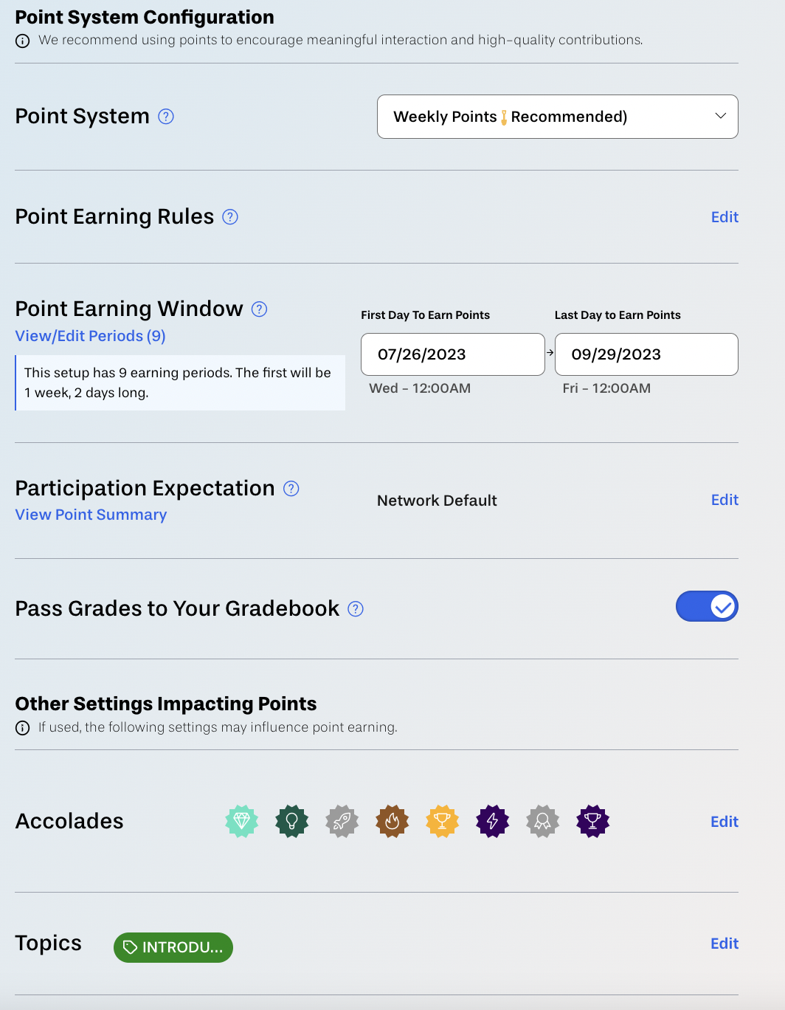Click the yellow trophy accolade badge

click(x=443, y=821)
